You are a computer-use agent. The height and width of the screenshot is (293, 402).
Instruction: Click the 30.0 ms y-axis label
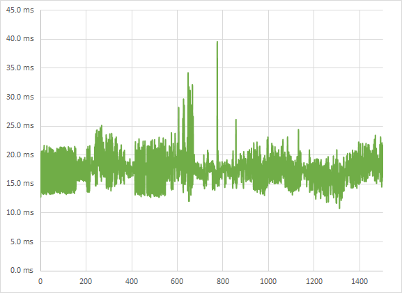point(20,97)
